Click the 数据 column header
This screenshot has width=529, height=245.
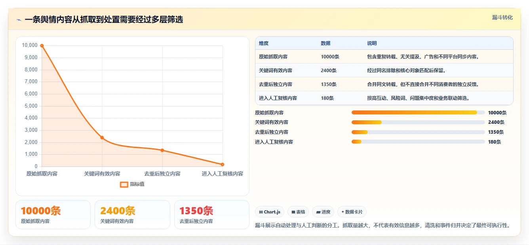tap(325, 43)
